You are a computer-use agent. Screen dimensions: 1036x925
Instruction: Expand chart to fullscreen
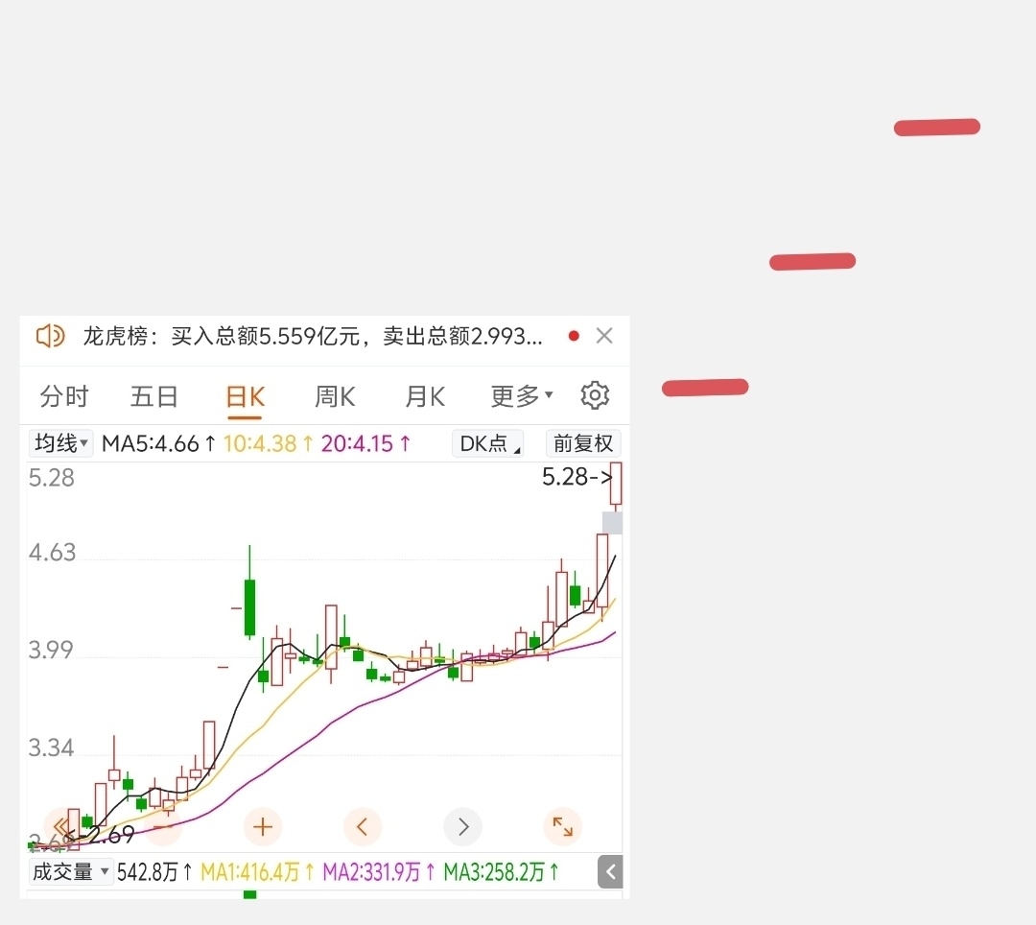click(563, 826)
